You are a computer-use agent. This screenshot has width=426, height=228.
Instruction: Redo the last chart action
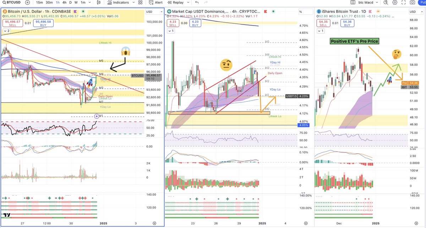point(207,2)
